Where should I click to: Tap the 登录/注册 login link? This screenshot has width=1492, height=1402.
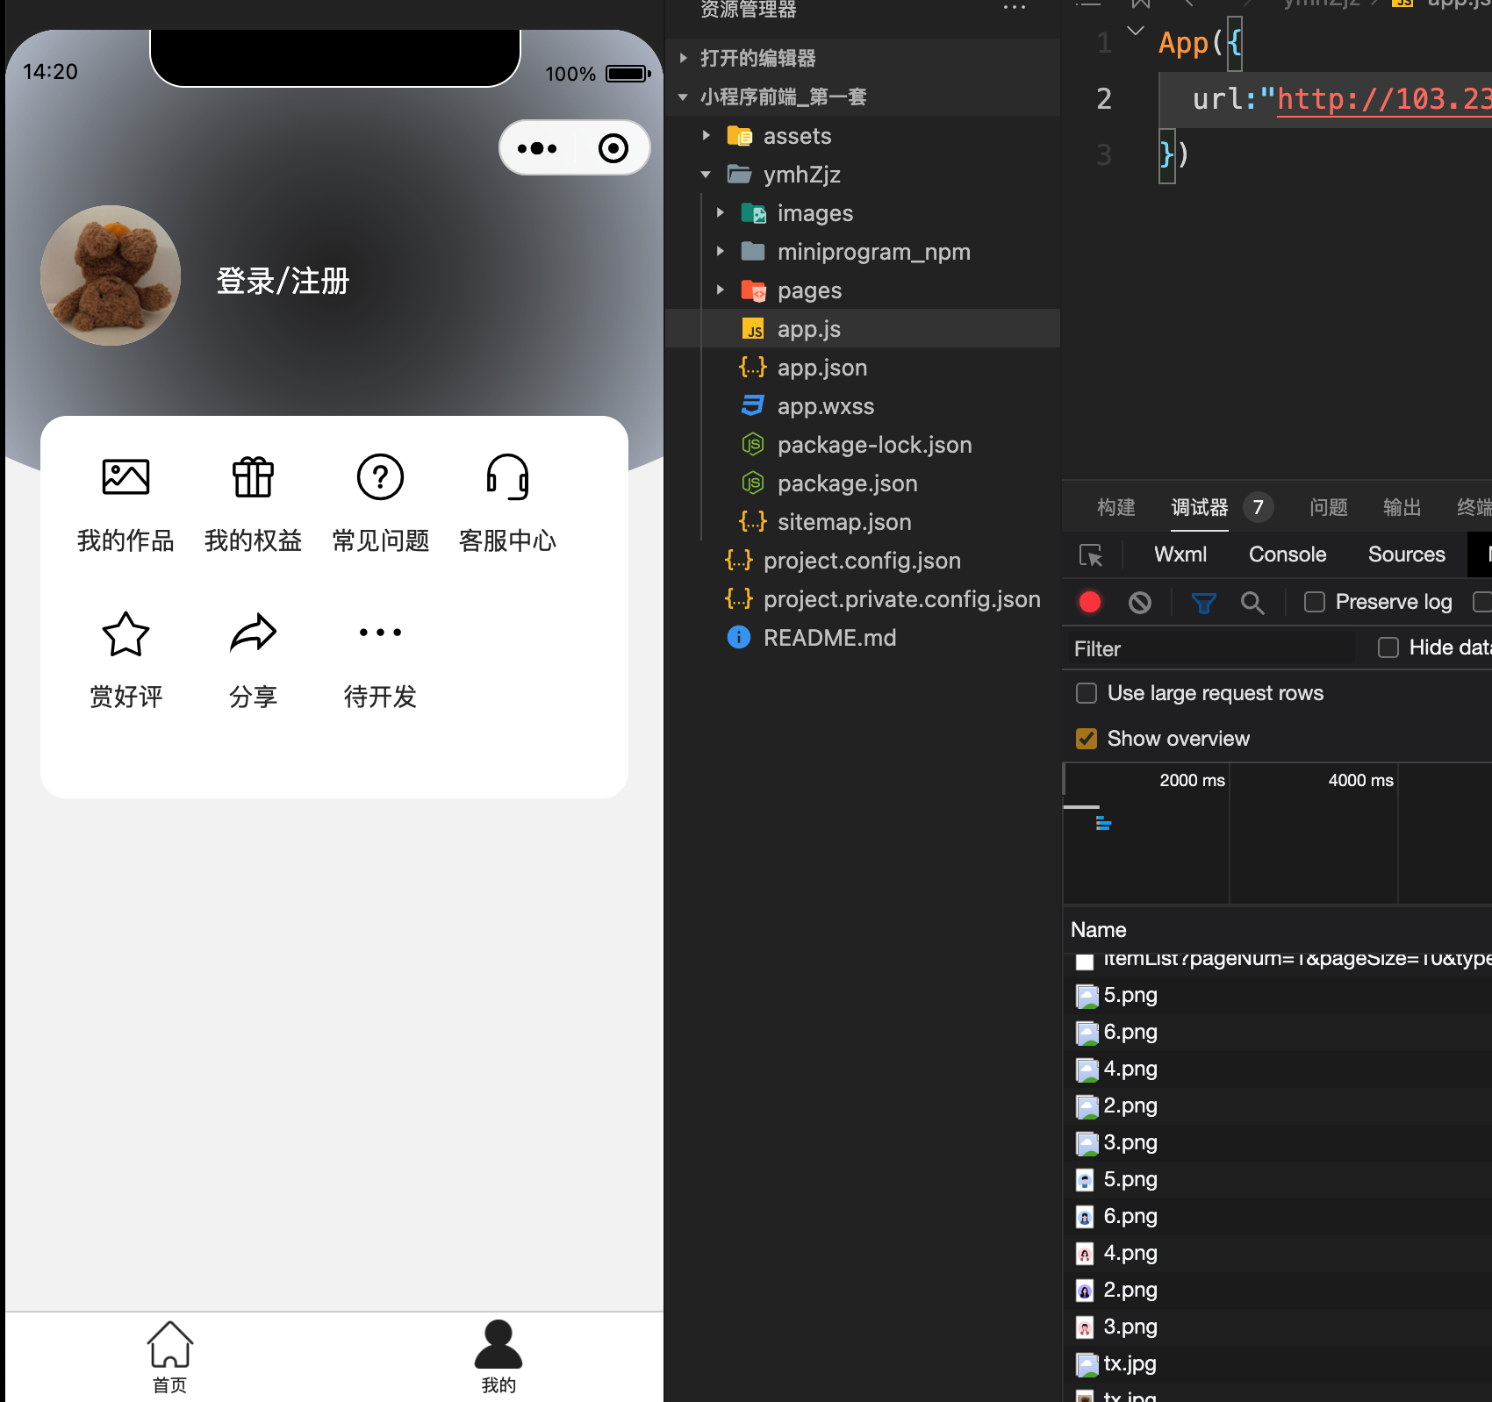(x=283, y=281)
